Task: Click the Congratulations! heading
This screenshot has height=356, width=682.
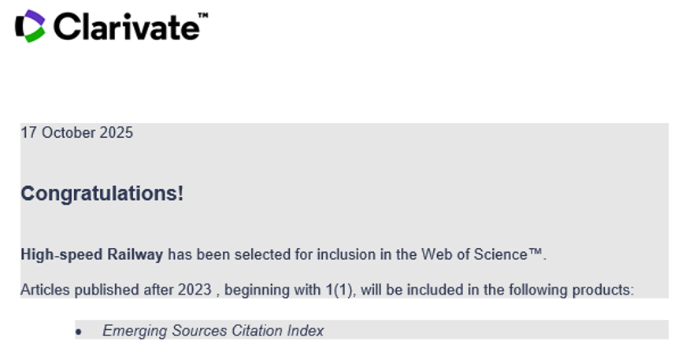Action: coord(102,193)
